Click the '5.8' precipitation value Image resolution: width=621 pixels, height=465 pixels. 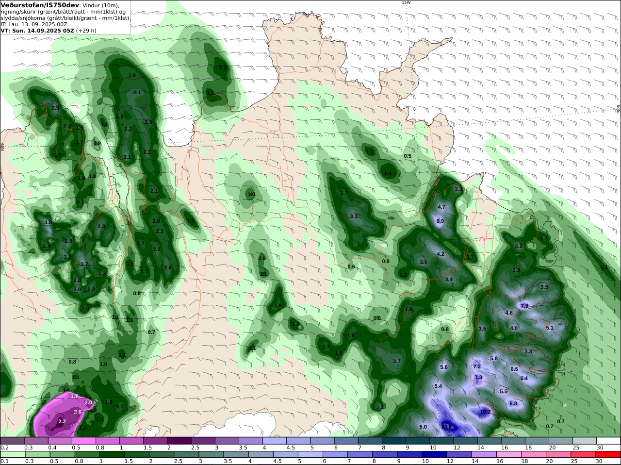494,358
